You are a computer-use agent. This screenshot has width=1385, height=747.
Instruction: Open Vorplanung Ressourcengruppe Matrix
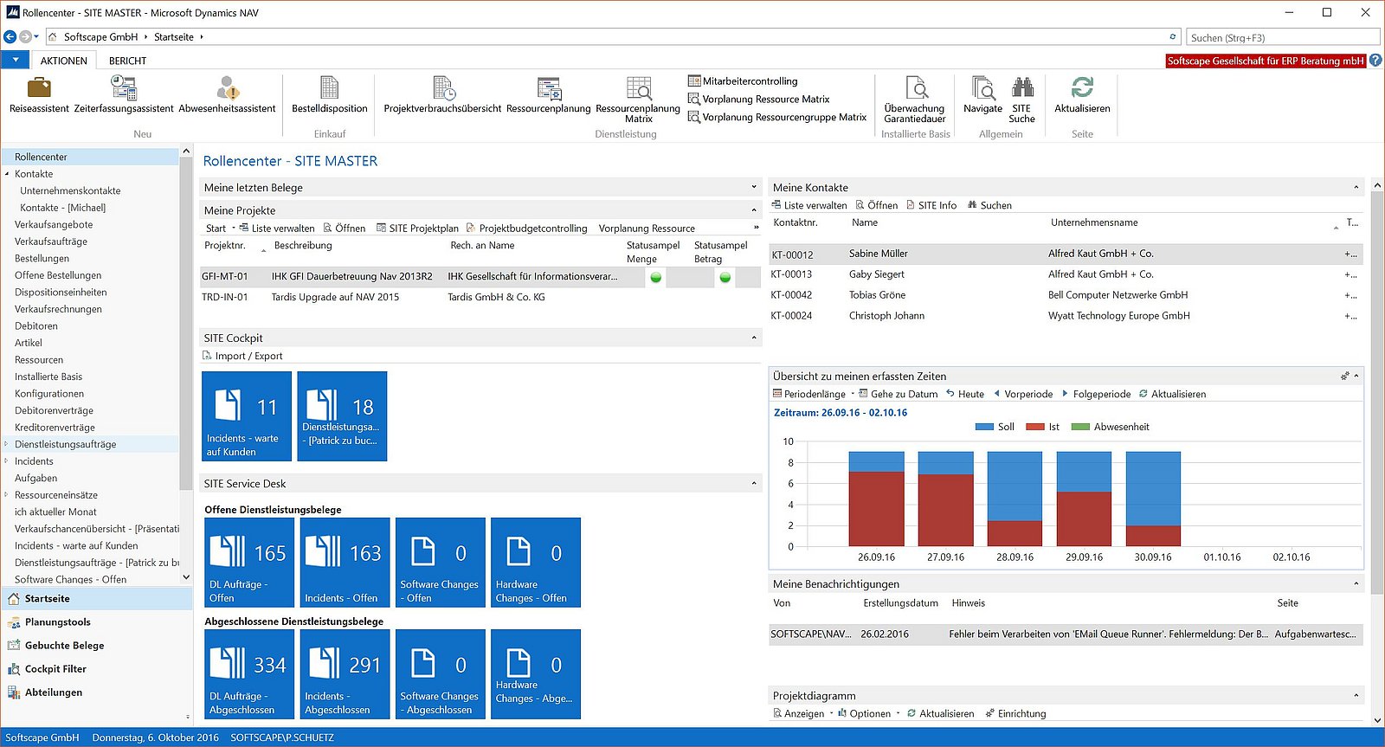pyautogui.click(x=776, y=118)
